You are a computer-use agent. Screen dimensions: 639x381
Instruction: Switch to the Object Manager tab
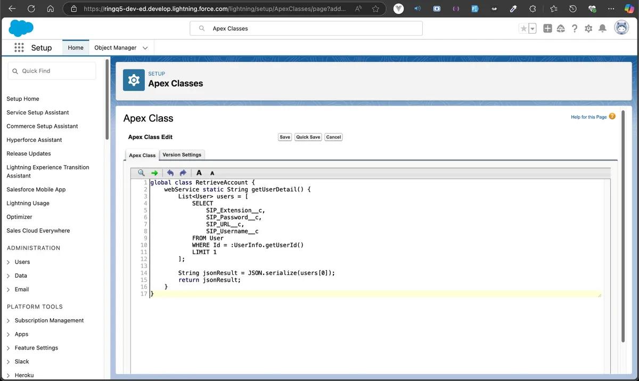[115, 47]
